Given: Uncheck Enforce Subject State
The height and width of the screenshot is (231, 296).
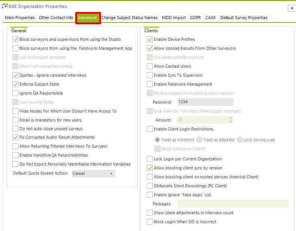Looking at the screenshot, I should [x=15, y=84].
